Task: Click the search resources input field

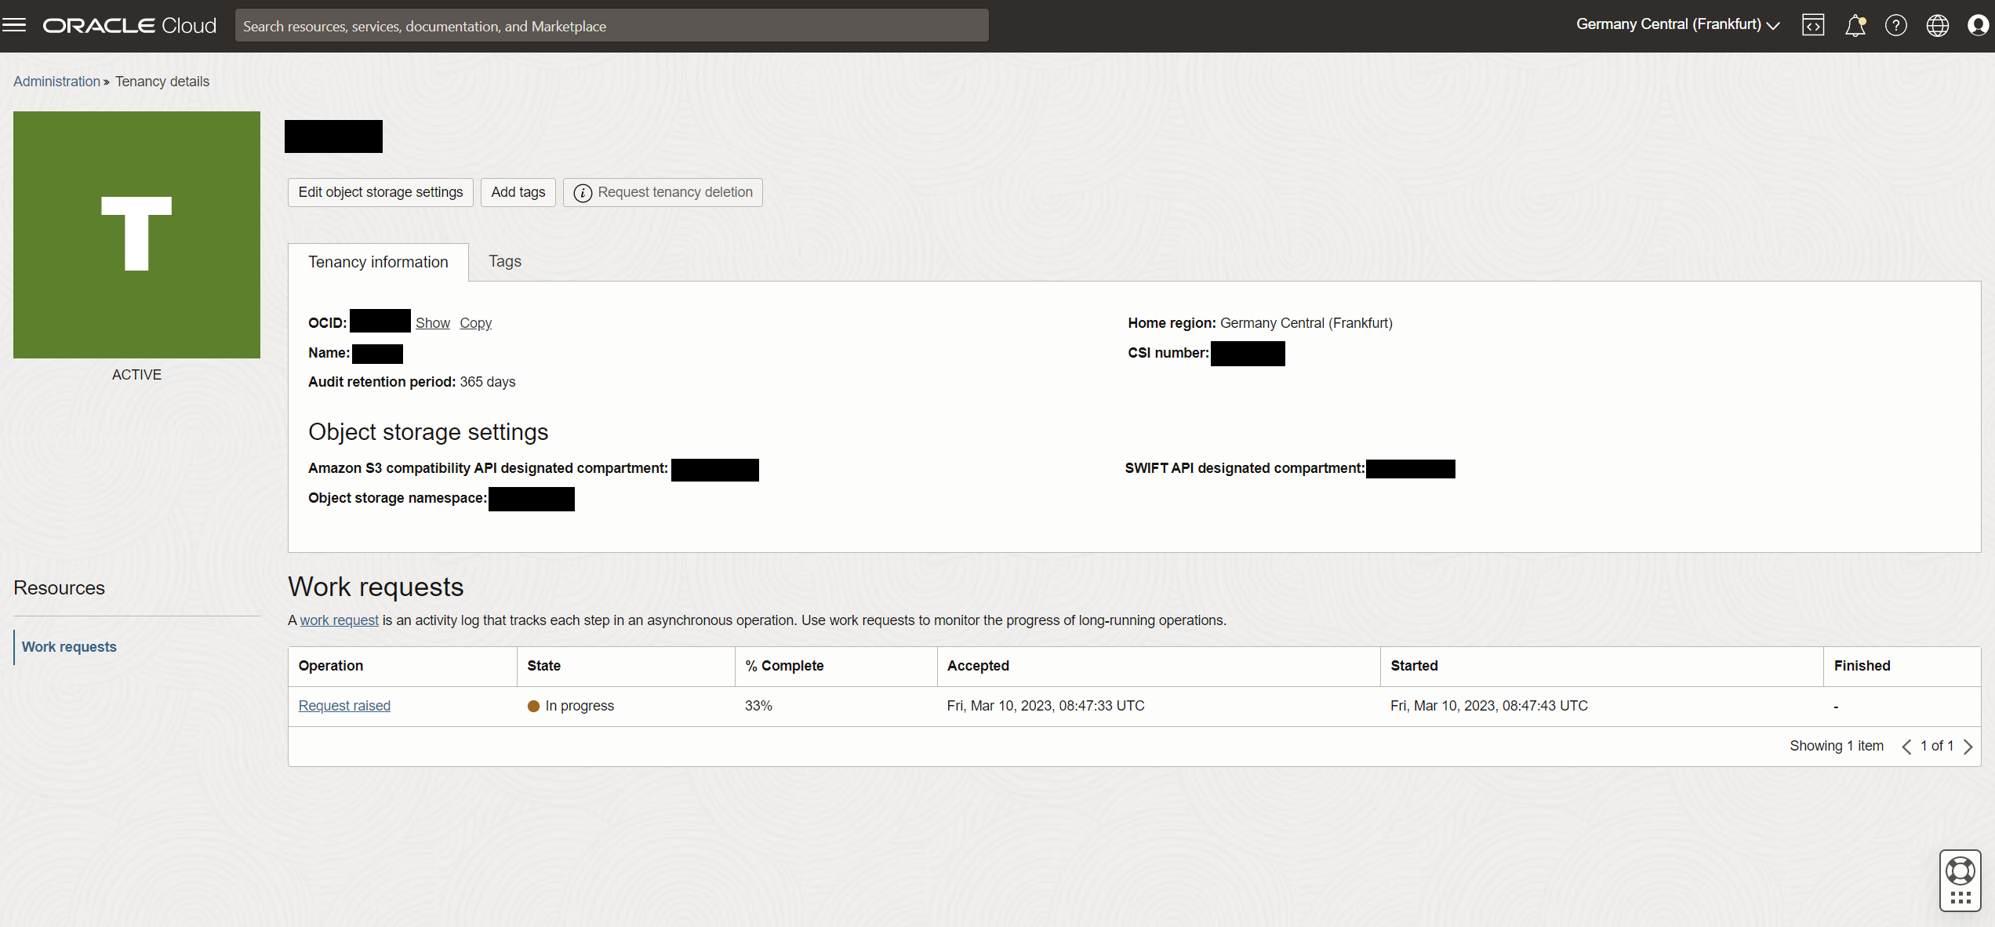Action: pos(612,26)
